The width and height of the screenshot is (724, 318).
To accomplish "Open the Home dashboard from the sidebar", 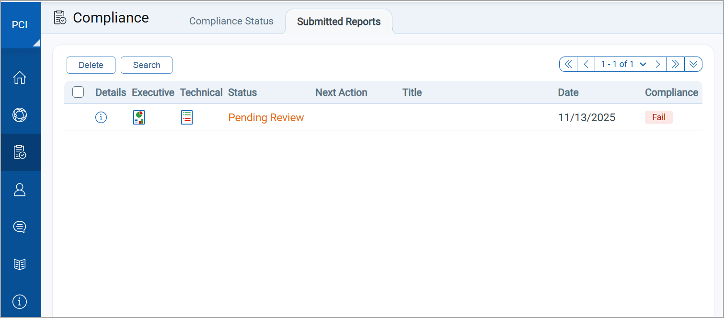I will [x=20, y=78].
